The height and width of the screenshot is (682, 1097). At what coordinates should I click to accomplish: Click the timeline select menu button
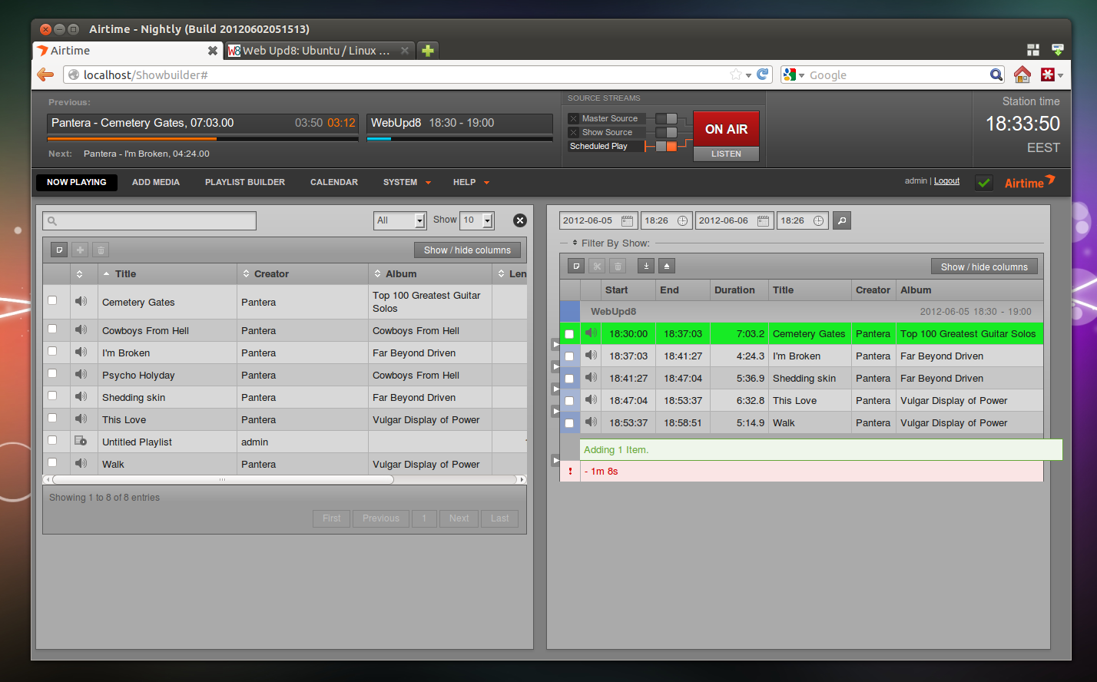(x=576, y=266)
